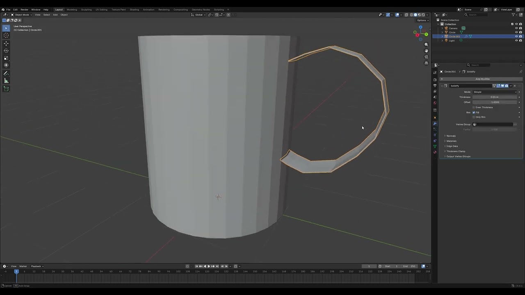Toggle Collection exclude checkbox in outliner
The width and height of the screenshot is (525, 295).
pyautogui.click(x=512, y=24)
